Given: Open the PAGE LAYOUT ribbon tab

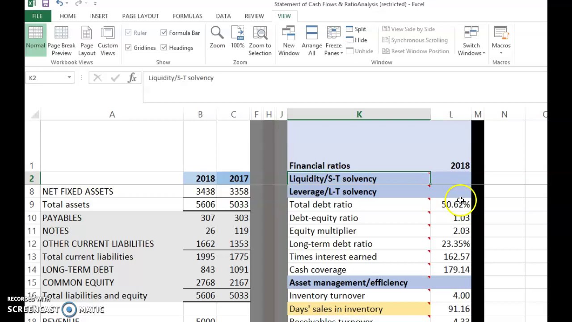Looking at the screenshot, I should click(x=140, y=16).
